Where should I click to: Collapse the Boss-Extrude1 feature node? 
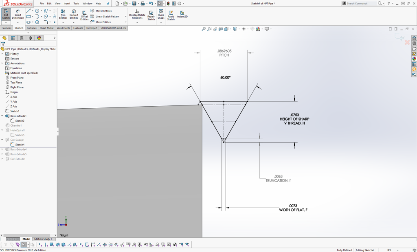2,116
